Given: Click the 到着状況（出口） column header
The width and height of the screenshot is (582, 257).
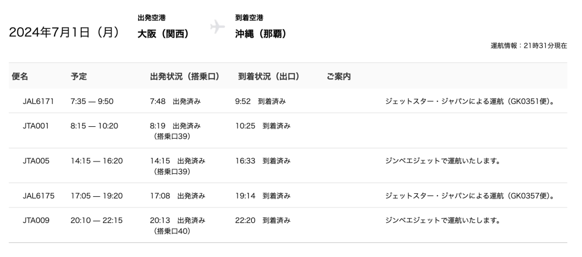Looking at the screenshot, I should [x=268, y=76].
